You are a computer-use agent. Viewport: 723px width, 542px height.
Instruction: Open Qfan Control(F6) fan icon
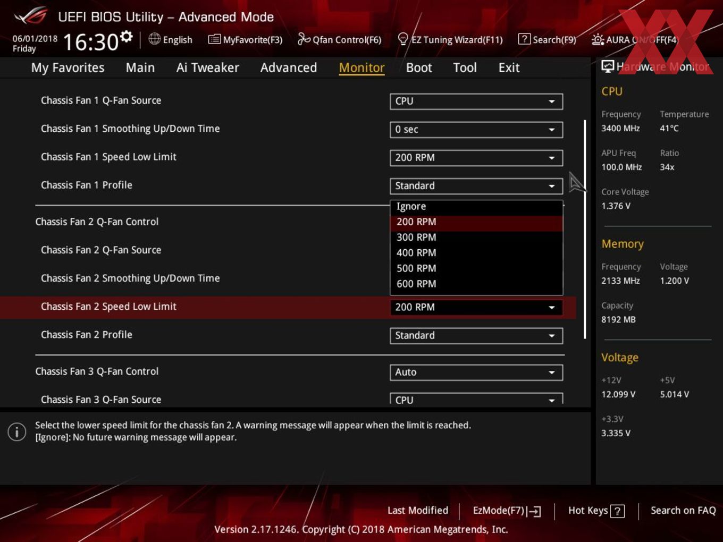click(x=304, y=39)
